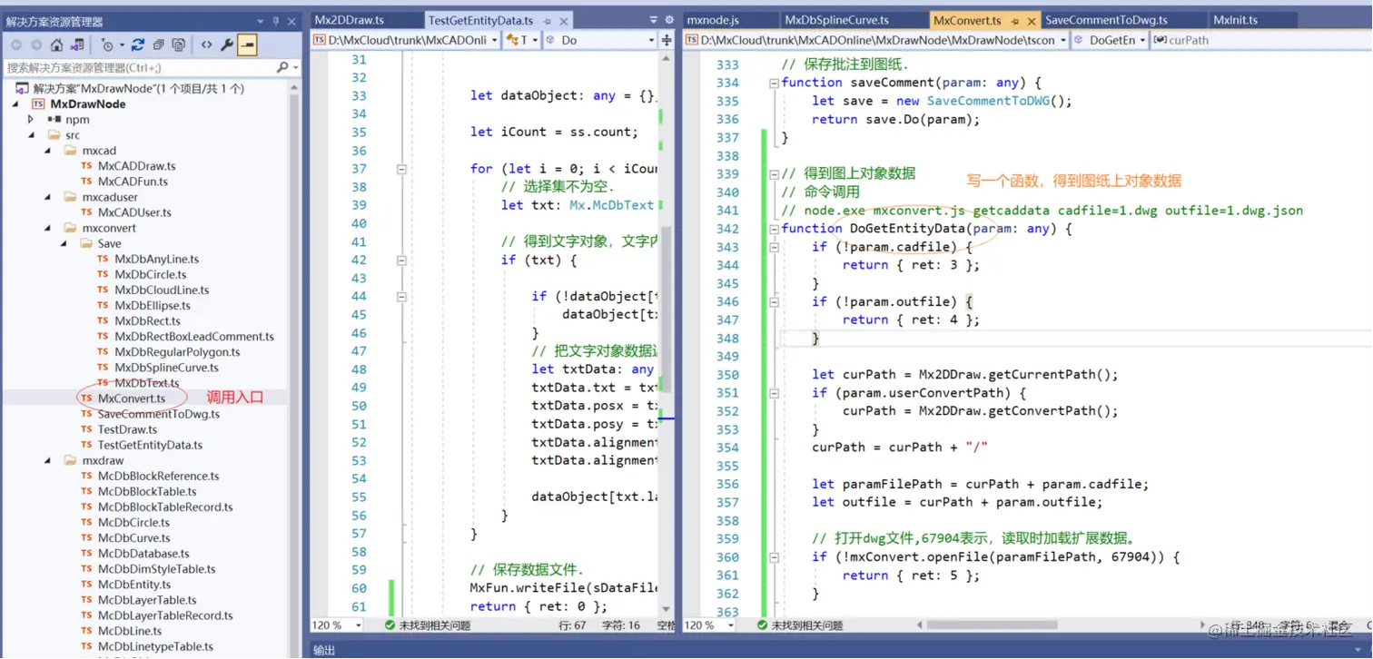Toggle the split window button in left editor
This screenshot has width=1373, height=659.
(x=667, y=40)
